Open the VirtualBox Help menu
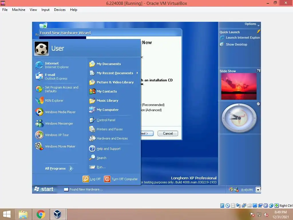This screenshot has height=220, width=293. pyautogui.click(x=74, y=10)
